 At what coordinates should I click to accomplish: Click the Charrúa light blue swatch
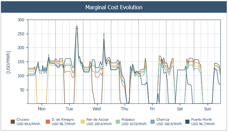[153, 122]
